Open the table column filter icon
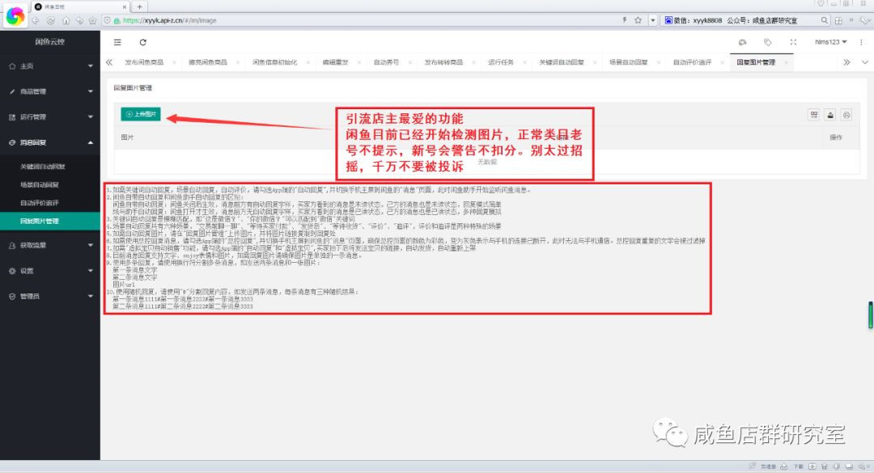The width and height of the screenshot is (874, 473). [814, 115]
